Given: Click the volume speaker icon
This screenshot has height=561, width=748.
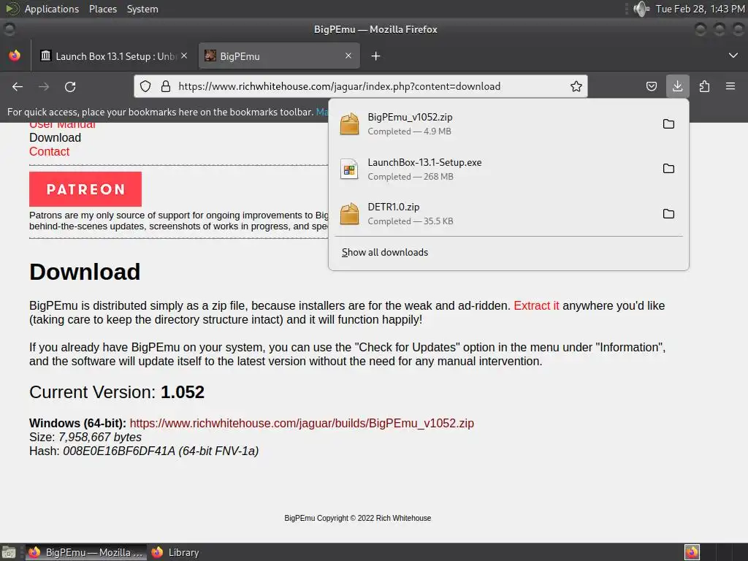Looking at the screenshot, I should tap(641, 9).
